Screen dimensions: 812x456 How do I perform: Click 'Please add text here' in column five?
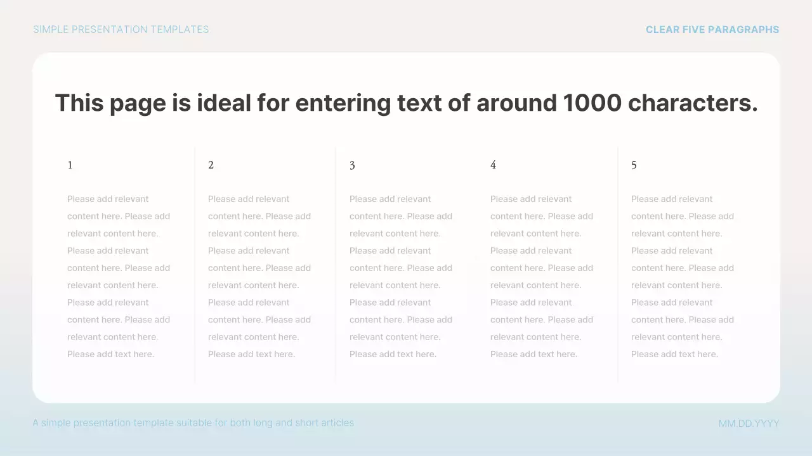(x=674, y=354)
